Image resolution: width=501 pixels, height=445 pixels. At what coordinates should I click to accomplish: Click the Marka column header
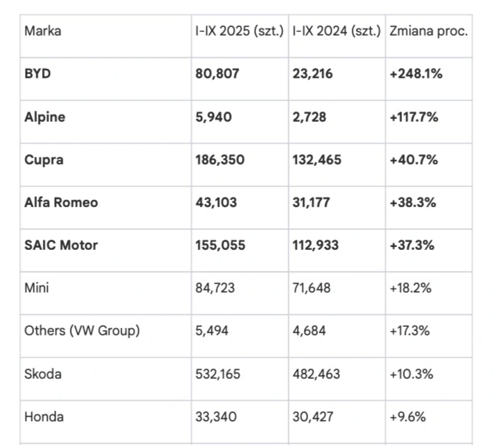[43, 31]
